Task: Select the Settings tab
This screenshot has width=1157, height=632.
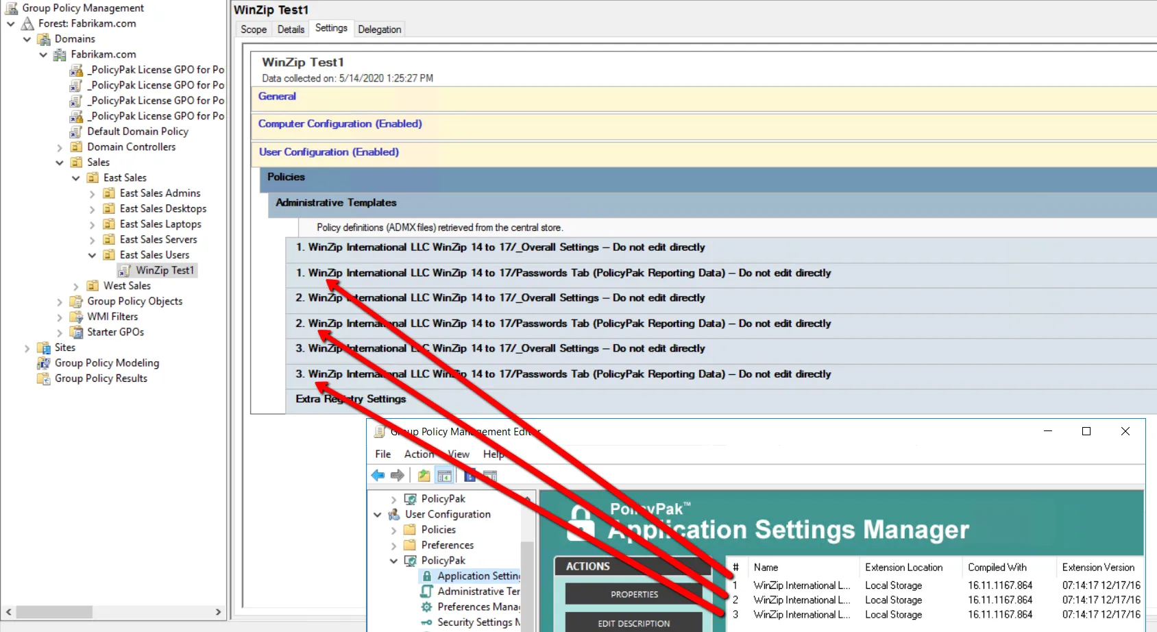Action: (331, 28)
